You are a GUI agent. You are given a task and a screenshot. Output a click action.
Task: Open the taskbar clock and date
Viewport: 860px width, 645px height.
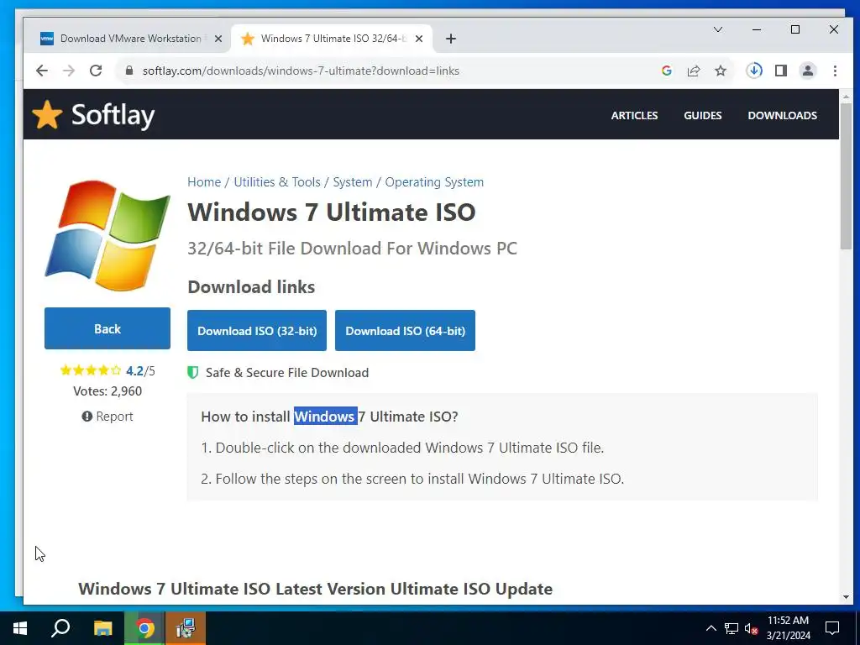click(788, 628)
